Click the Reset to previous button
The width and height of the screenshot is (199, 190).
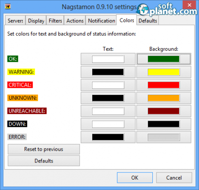click(x=44, y=149)
